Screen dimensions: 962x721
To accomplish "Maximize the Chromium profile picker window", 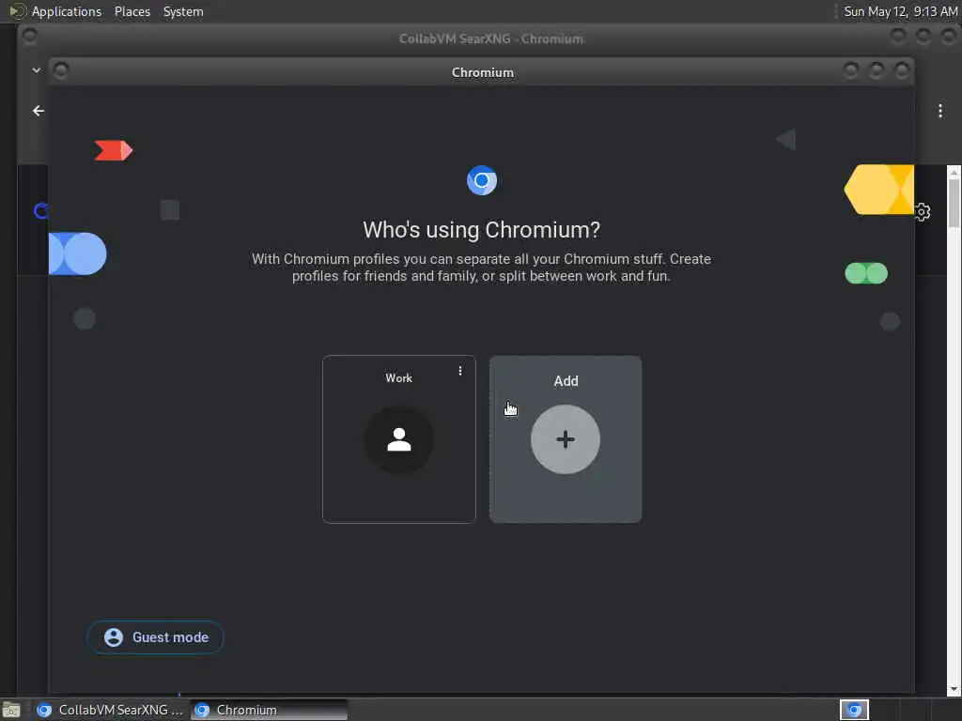I will point(877,71).
